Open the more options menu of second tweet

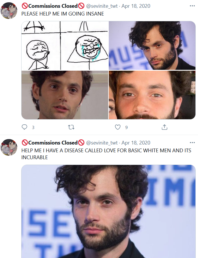[192, 143]
